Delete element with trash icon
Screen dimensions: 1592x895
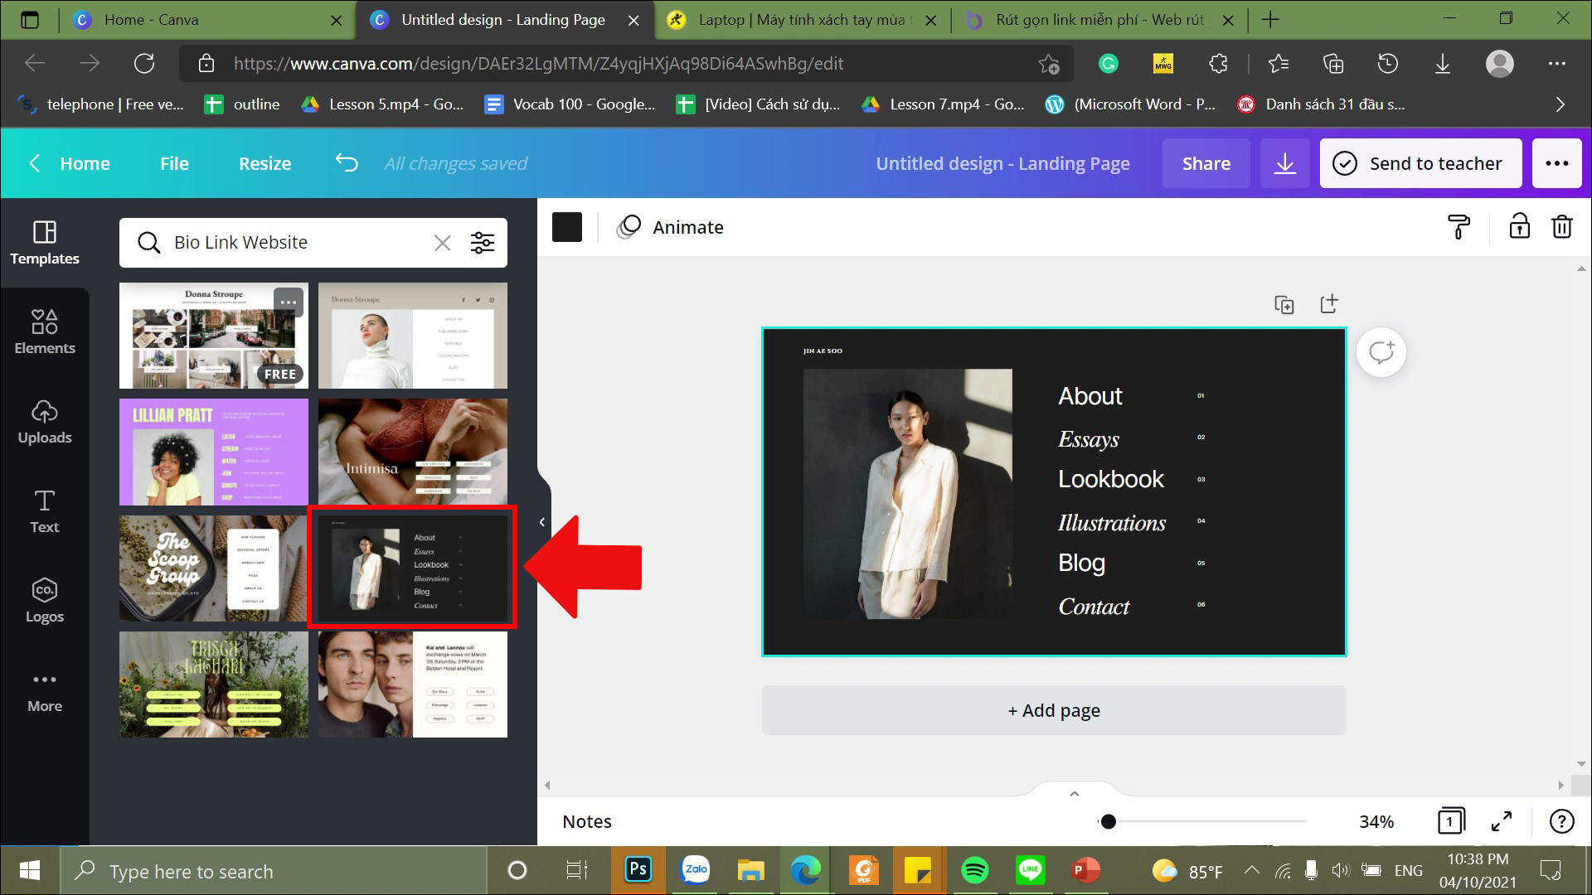tap(1562, 227)
